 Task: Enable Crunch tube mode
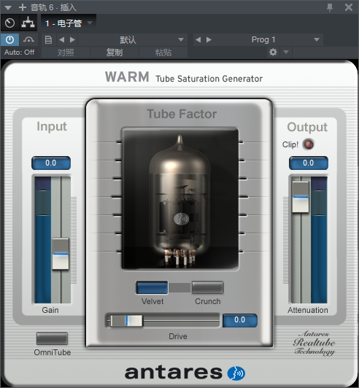207,287
